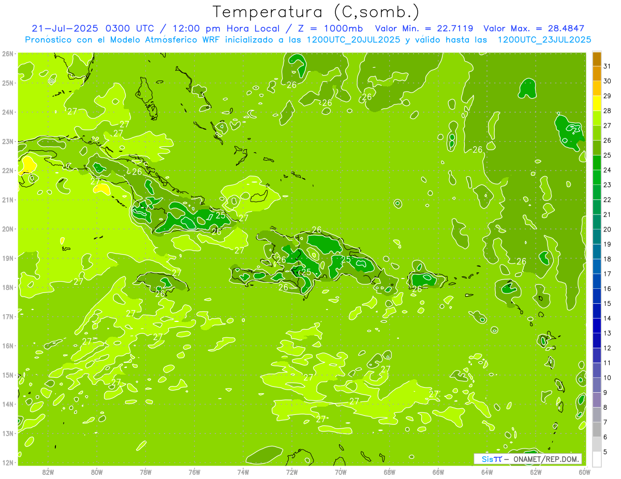This screenshot has height=479, width=621.
Task: Click the 62W longitude axis label
Action: [x=536, y=472]
